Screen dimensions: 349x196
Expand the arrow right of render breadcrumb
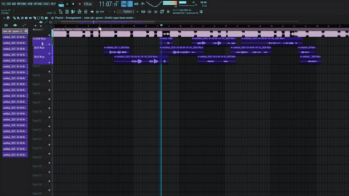pyautogui.click(x=135, y=18)
